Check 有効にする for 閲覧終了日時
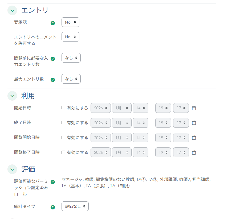 (63, 152)
